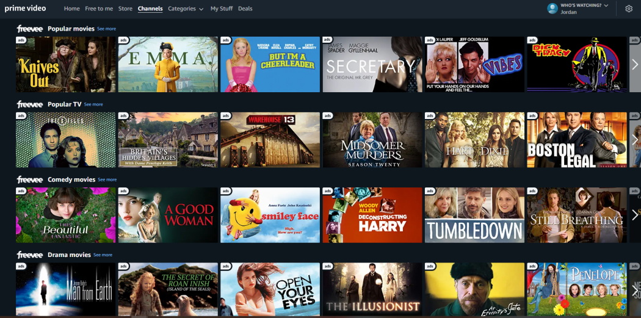Open Deconstructing Harry thumbnail

pos(372,215)
